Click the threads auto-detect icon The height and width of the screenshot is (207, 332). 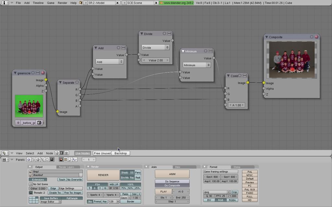(31, 193)
